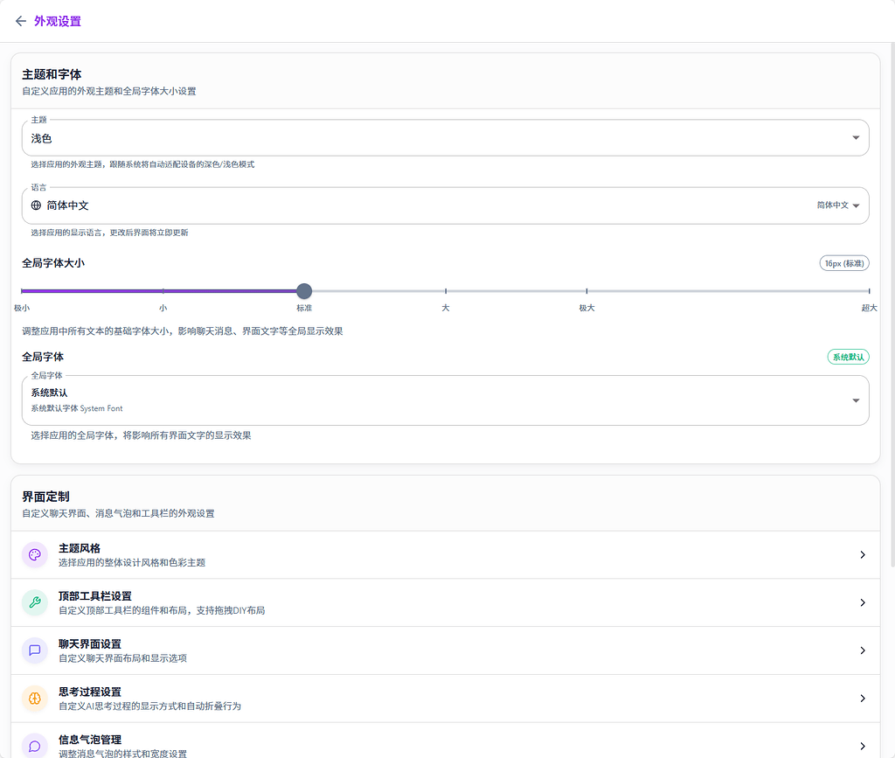The height and width of the screenshot is (758, 895).
Task: Open 主题风格 via its chevron arrow
Action: [x=863, y=555]
